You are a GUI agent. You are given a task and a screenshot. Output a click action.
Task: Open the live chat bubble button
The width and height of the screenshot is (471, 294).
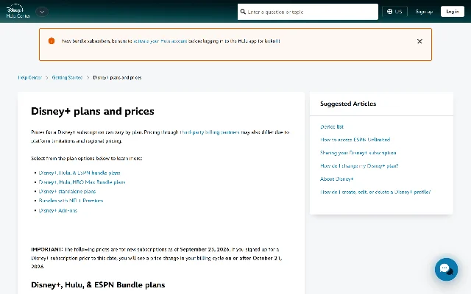coord(446,269)
